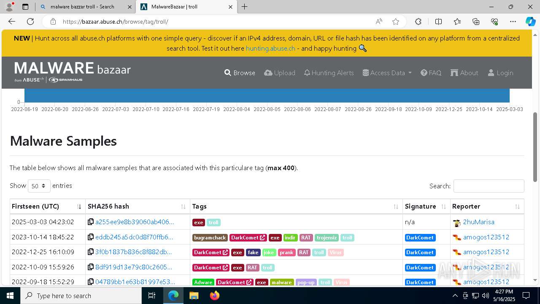The image size is (540, 304).
Task: Click the page vertical scrollbar thumb
Action: [535, 147]
